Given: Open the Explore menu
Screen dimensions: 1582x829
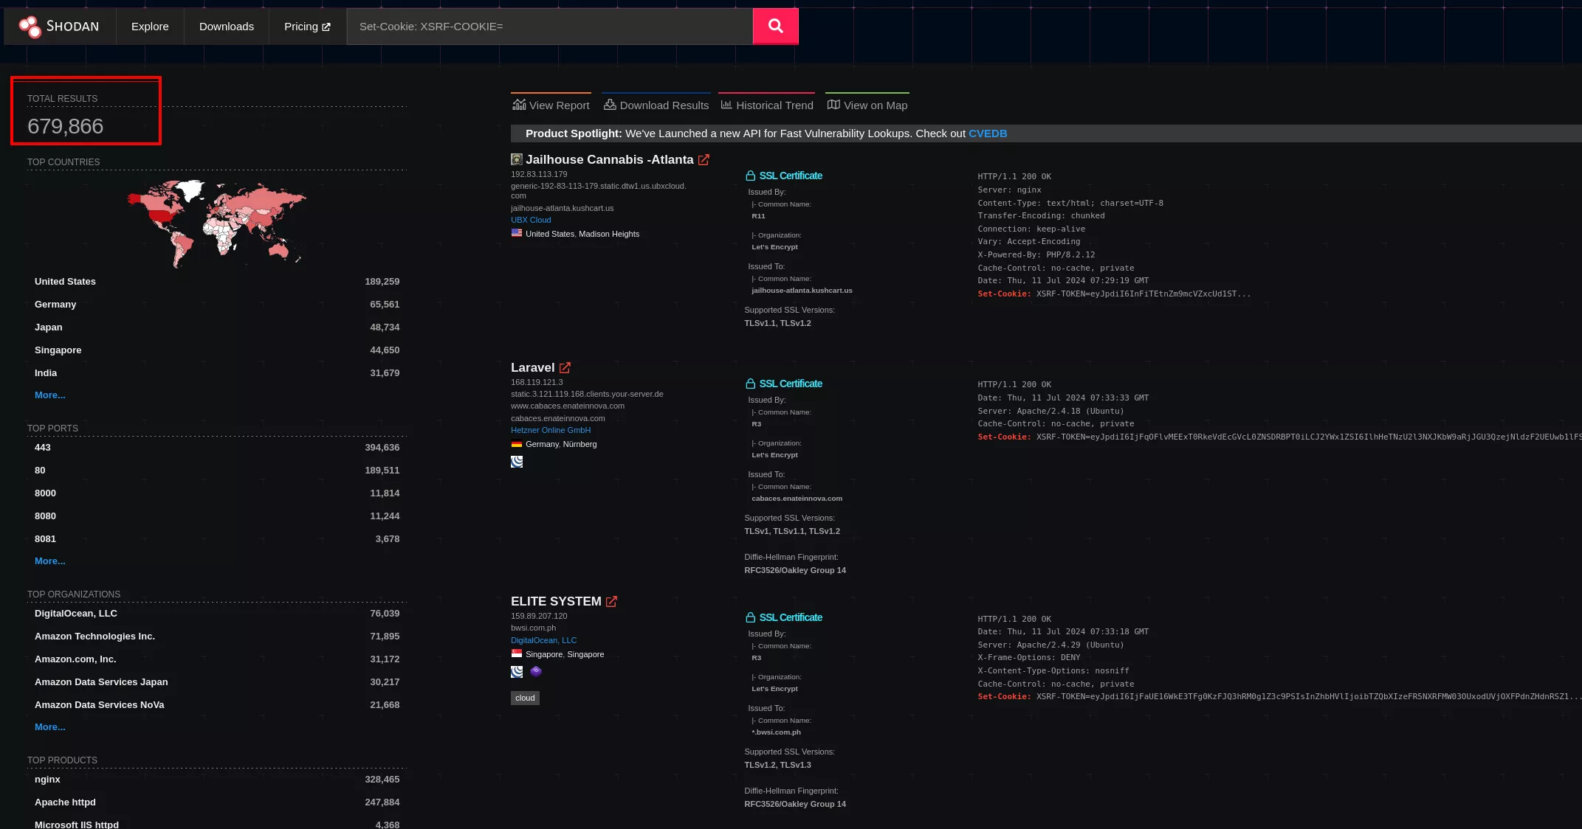Looking at the screenshot, I should [150, 27].
